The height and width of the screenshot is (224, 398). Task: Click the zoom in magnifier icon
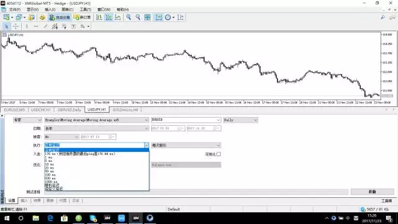tap(129, 17)
